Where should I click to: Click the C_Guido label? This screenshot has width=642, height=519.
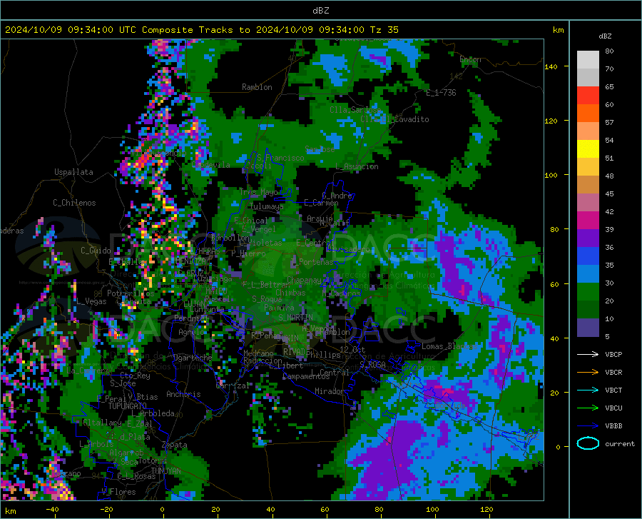pos(96,251)
